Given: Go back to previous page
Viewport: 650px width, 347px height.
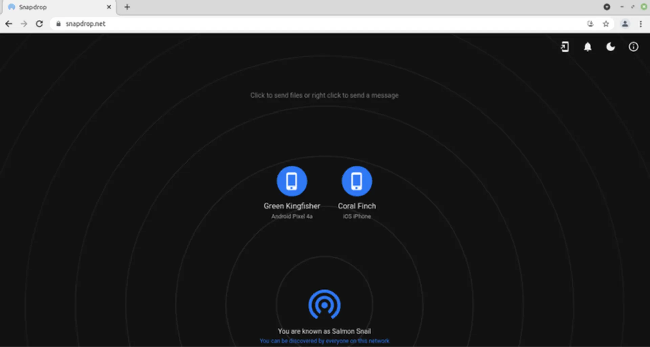Looking at the screenshot, I should 9,24.
